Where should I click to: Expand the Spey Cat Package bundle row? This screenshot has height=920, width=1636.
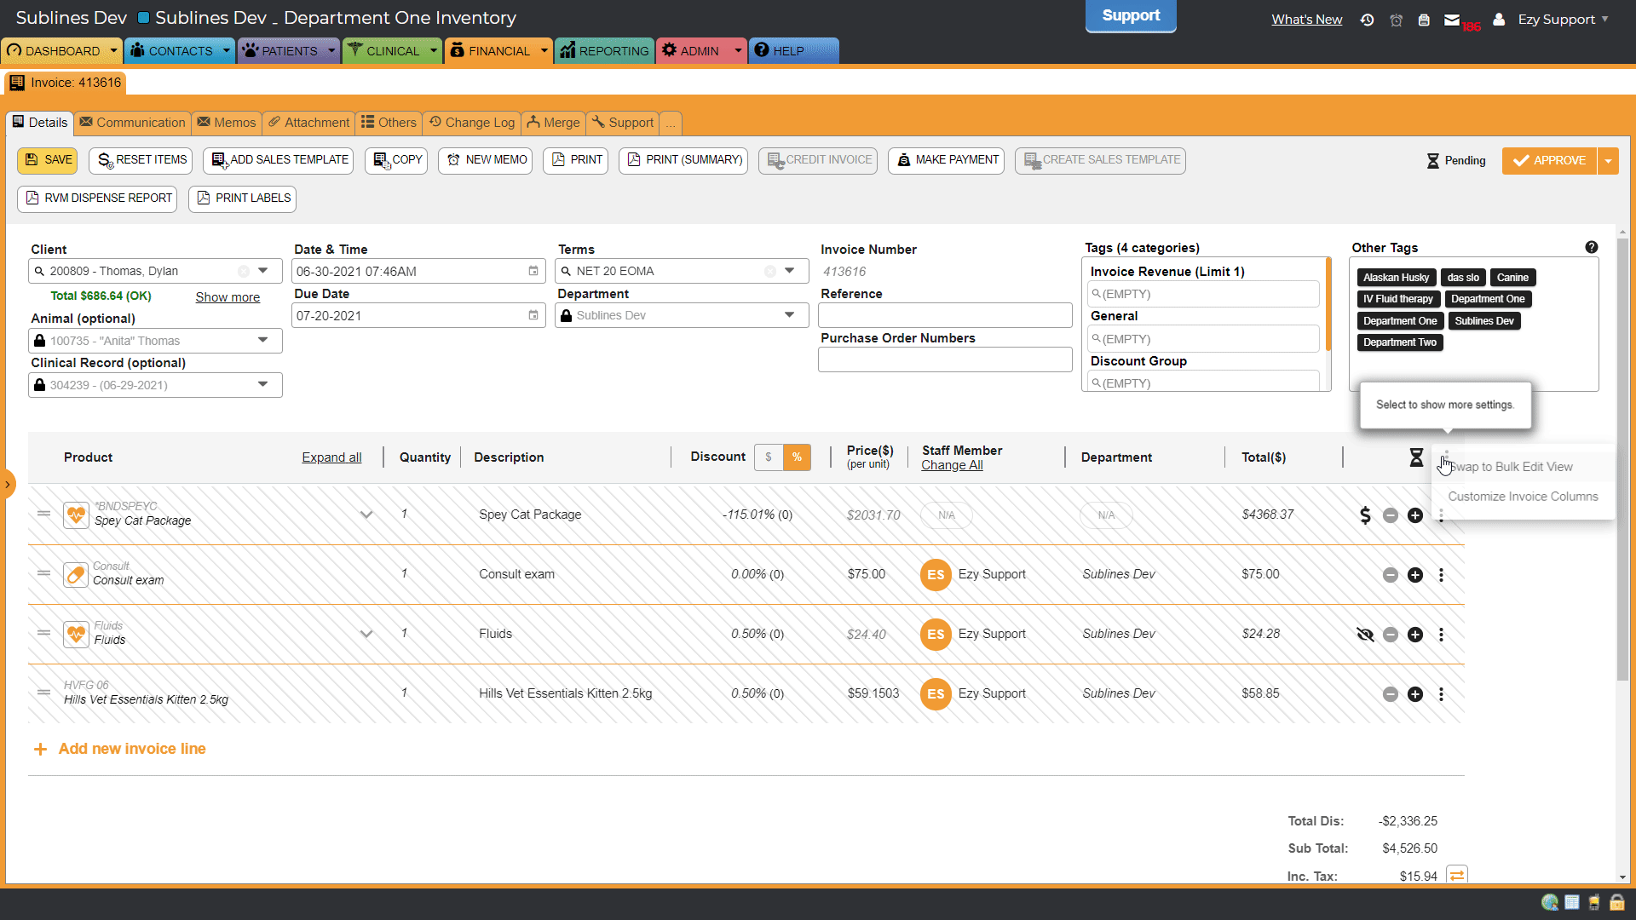366,515
